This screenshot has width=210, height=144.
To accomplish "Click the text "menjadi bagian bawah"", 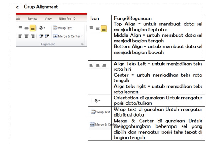I will click(139, 52).
